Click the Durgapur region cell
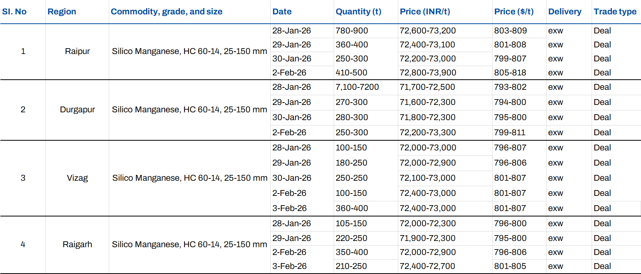 [77, 110]
